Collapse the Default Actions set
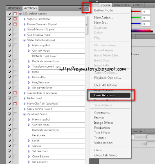155x164 pixels. (20, 14)
